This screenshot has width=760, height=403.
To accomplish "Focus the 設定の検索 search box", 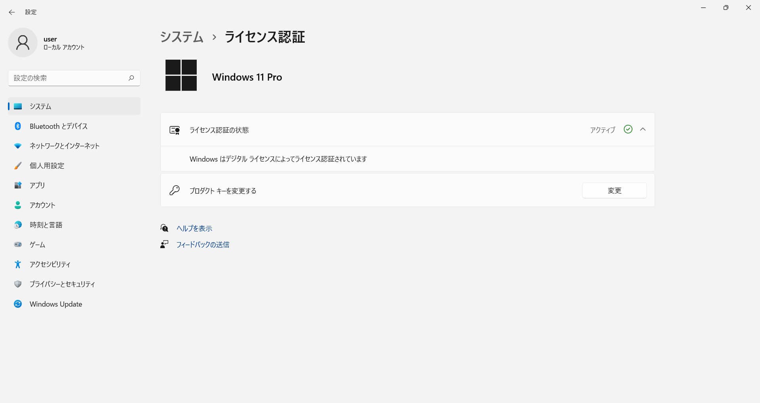I will pos(74,78).
